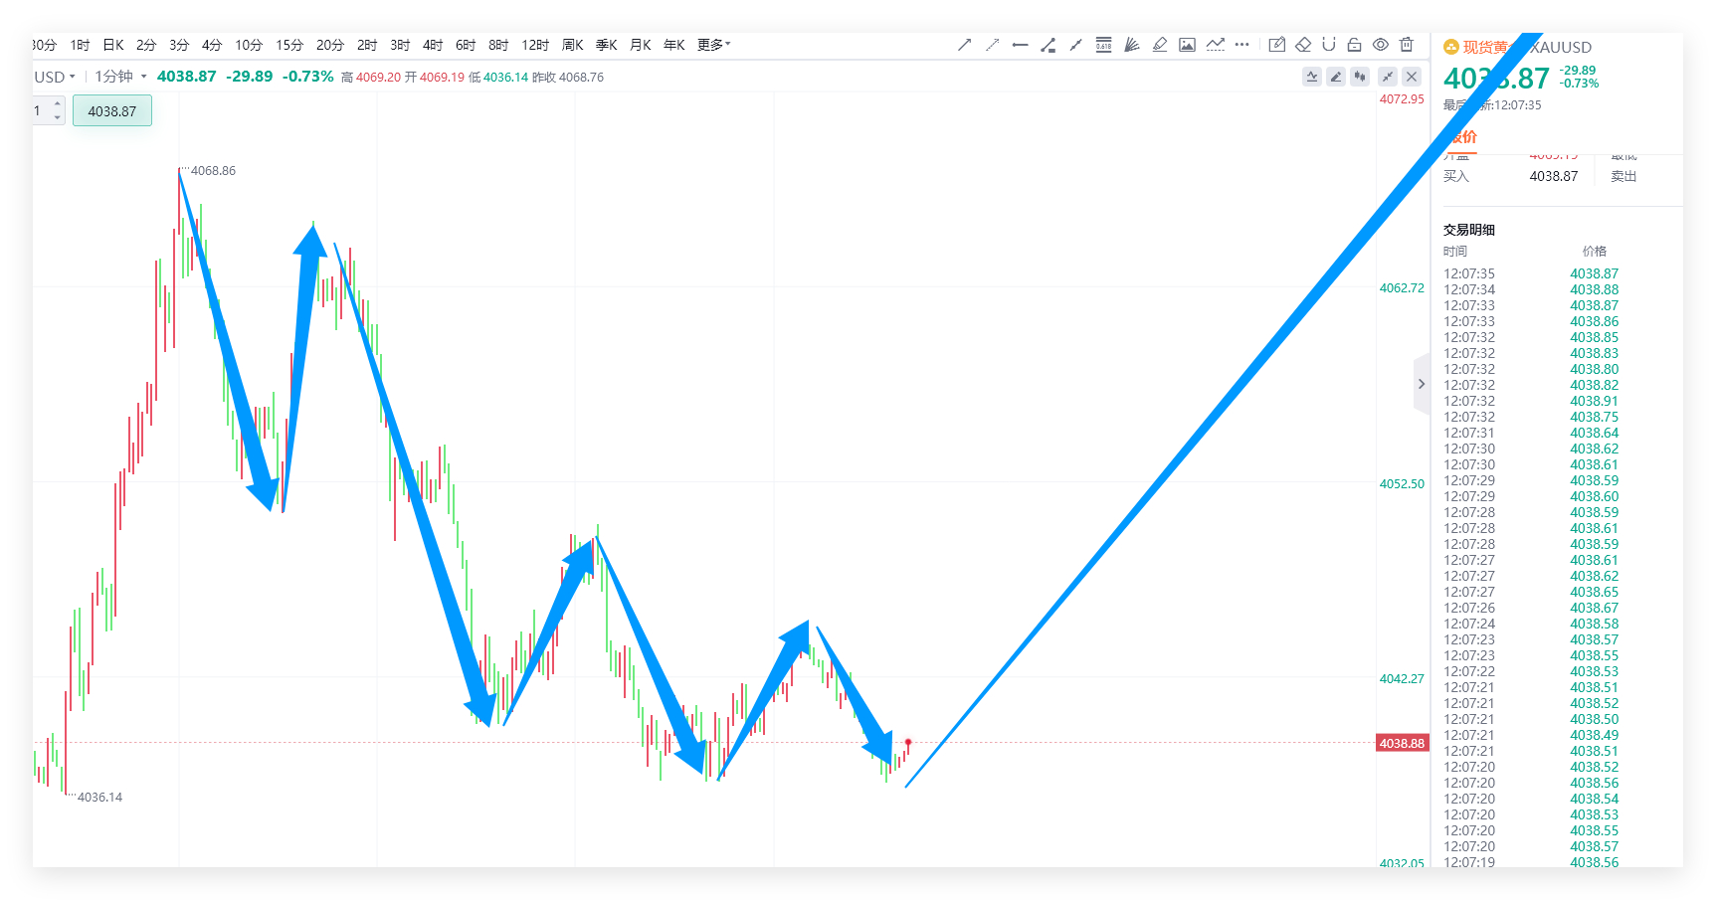Open the 更多 timeframe dropdown
This screenshot has width=1716, height=900.
coord(713,45)
